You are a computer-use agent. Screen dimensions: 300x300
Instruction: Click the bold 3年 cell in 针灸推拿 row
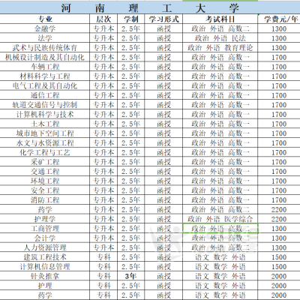click(x=131, y=276)
